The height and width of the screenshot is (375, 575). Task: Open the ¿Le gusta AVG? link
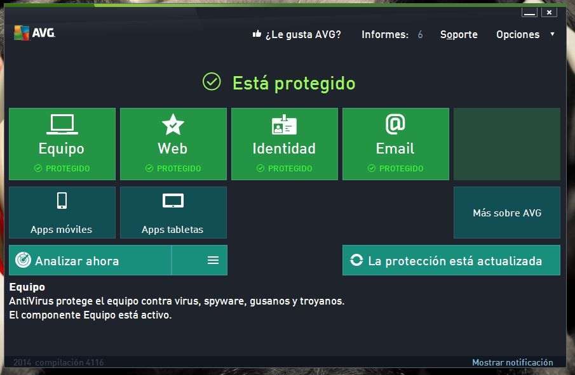(303, 34)
